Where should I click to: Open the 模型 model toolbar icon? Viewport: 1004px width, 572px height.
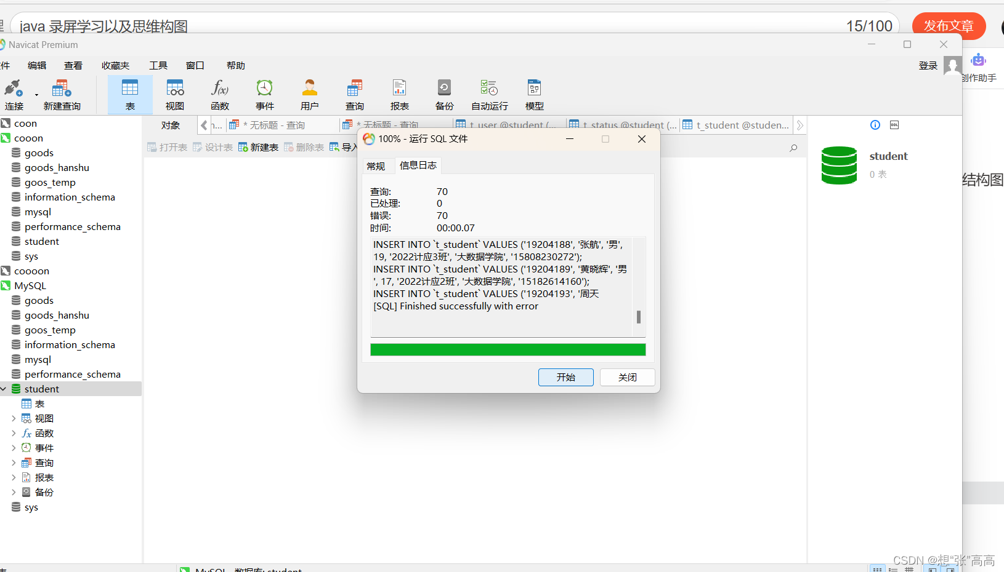(x=535, y=95)
